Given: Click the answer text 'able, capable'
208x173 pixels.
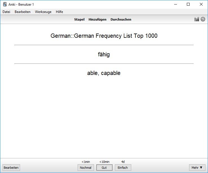Looking at the screenshot, I should 104,73.
